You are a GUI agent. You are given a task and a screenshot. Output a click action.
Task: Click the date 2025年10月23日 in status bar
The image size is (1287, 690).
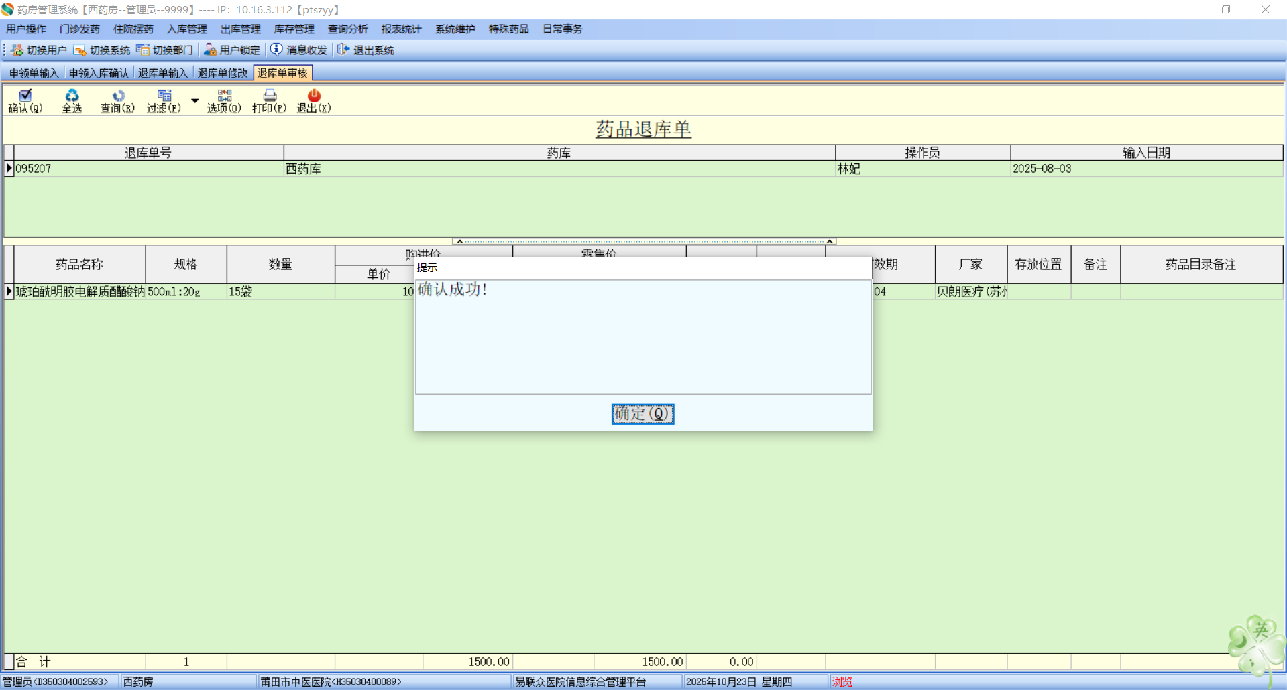tap(721, 681)
